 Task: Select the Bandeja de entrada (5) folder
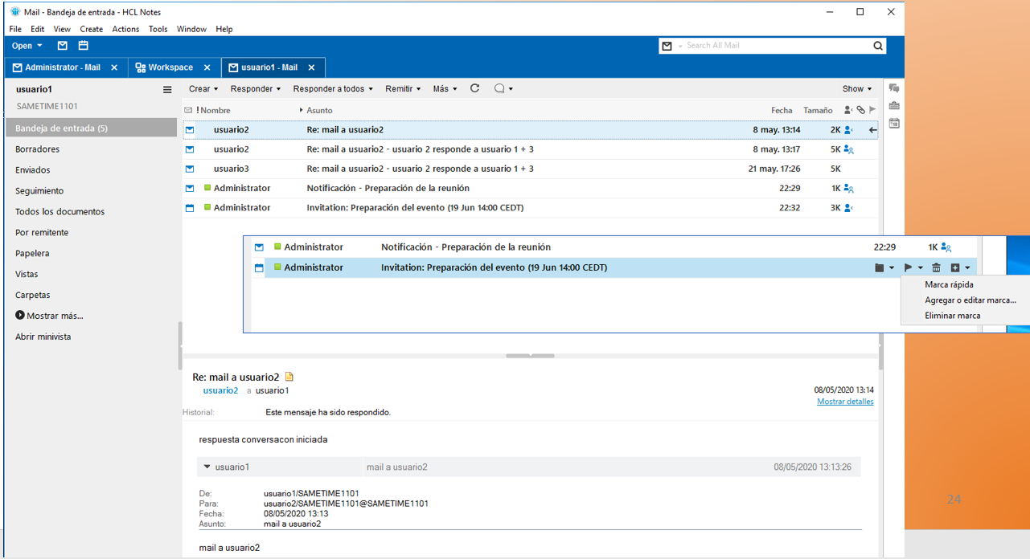(91, 129)
